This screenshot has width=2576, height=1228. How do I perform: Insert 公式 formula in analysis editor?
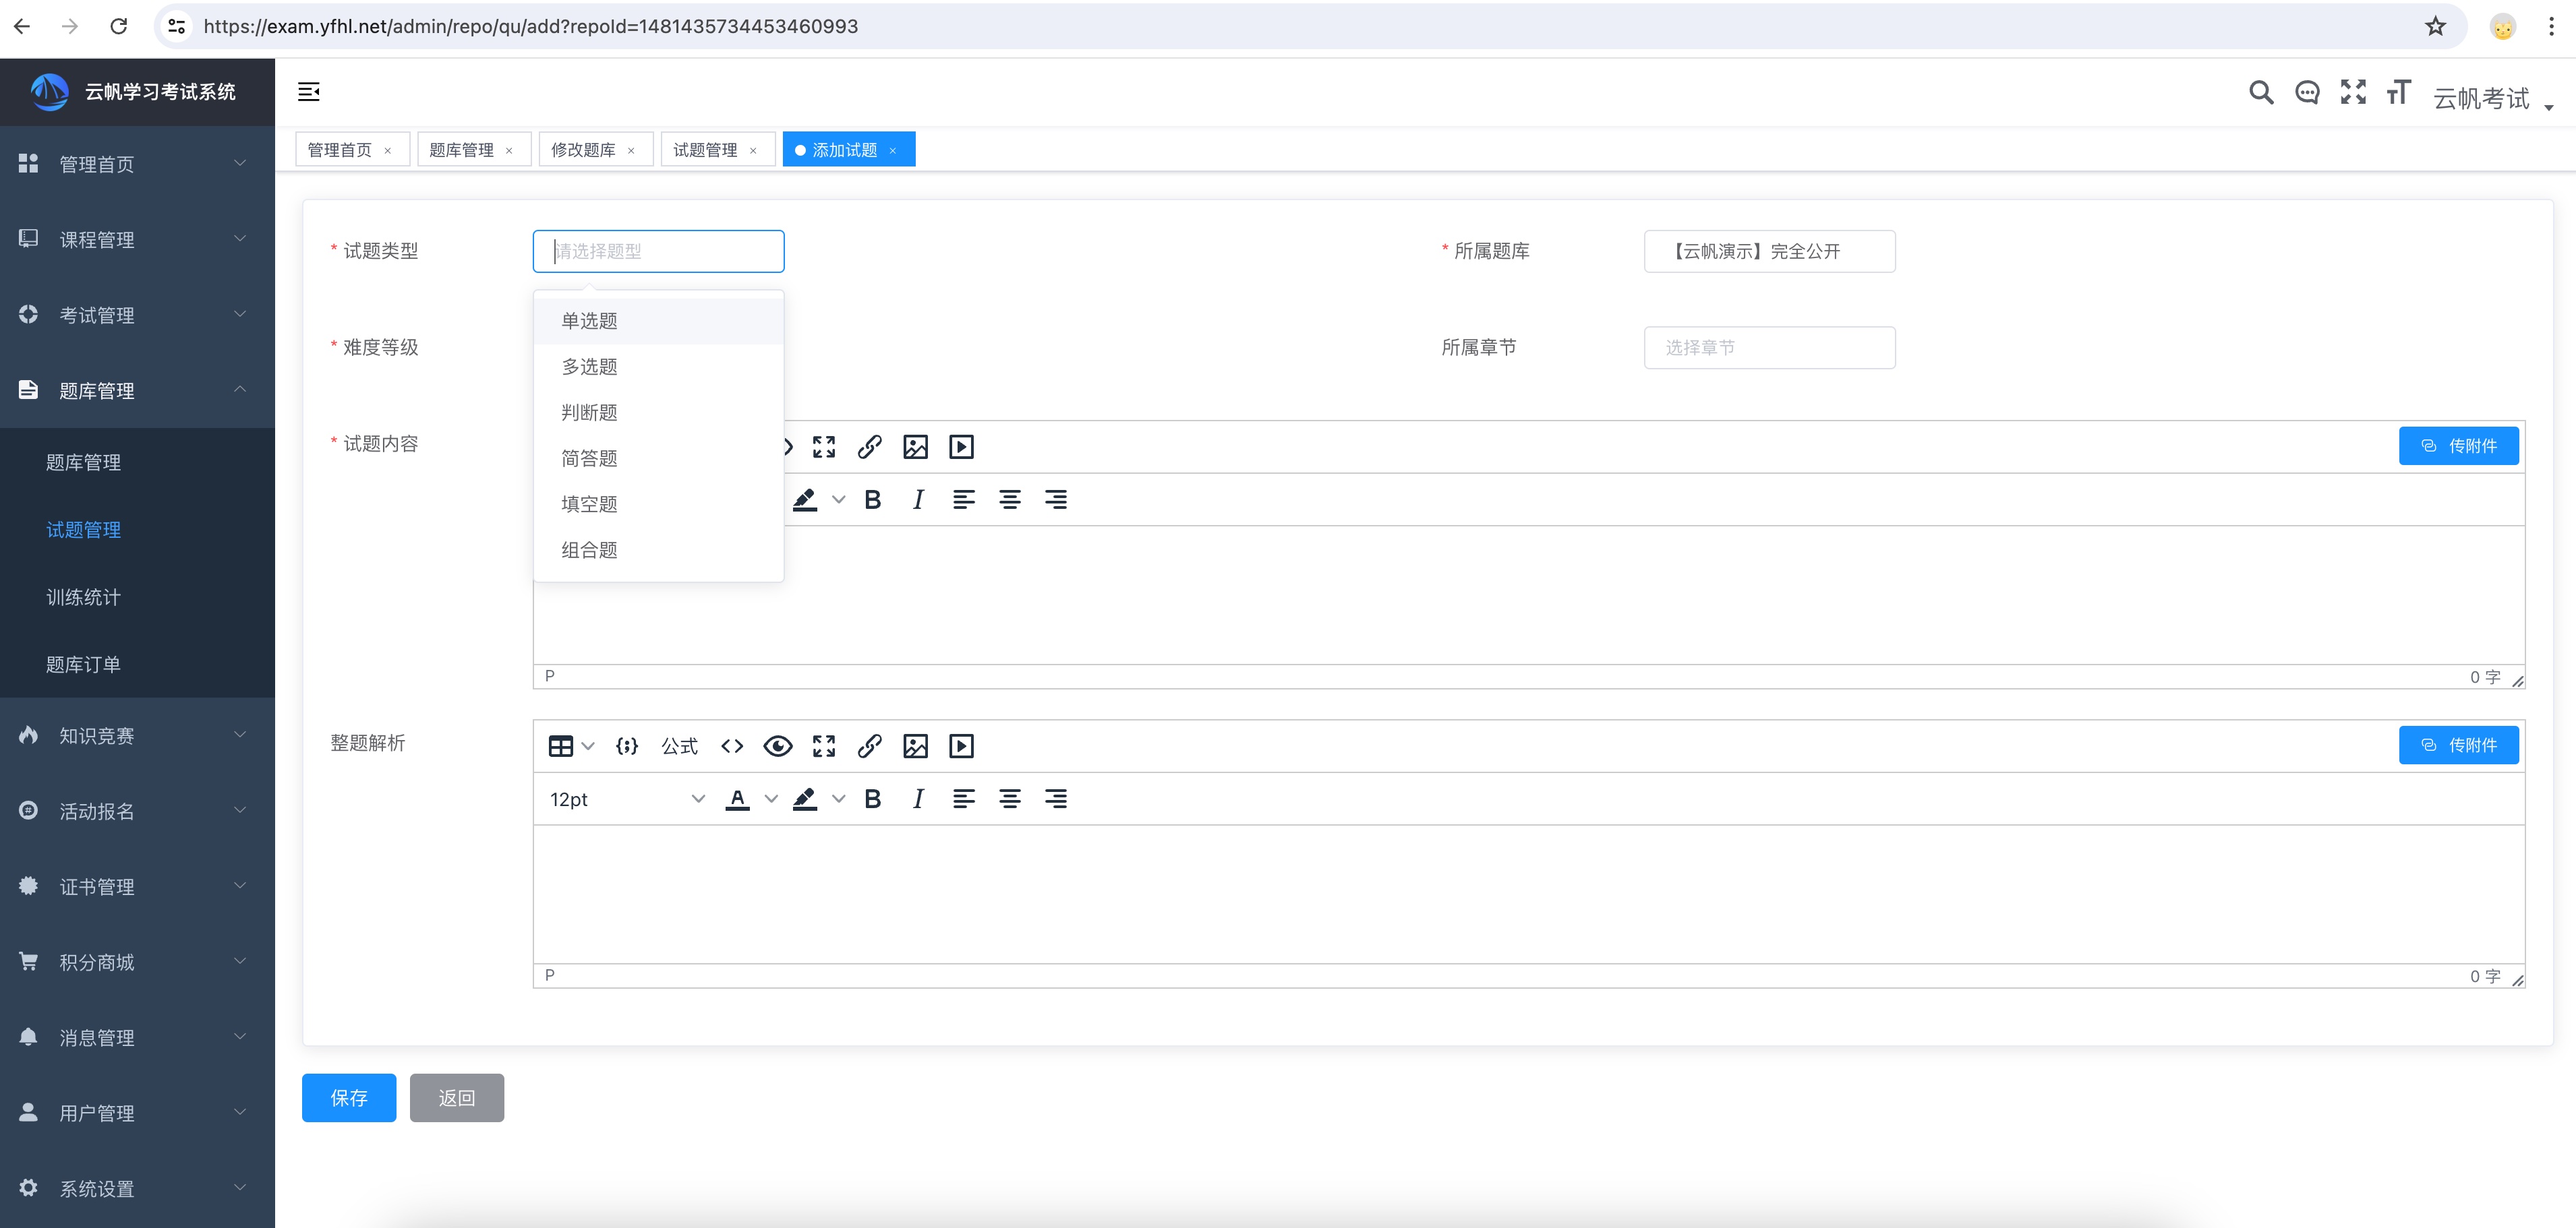680,746
